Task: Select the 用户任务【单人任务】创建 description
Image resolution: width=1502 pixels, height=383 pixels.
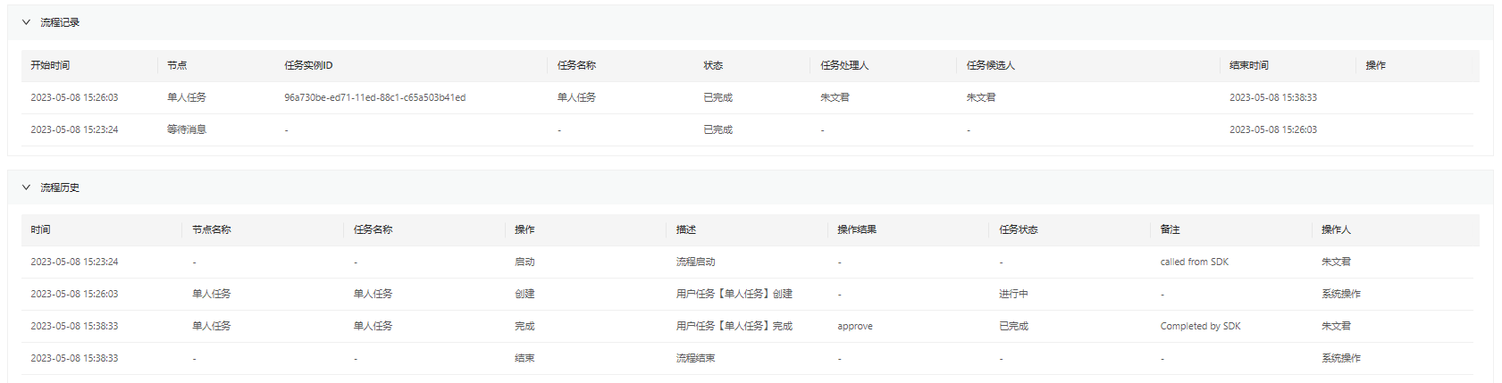Action: (x=734, y=294)
